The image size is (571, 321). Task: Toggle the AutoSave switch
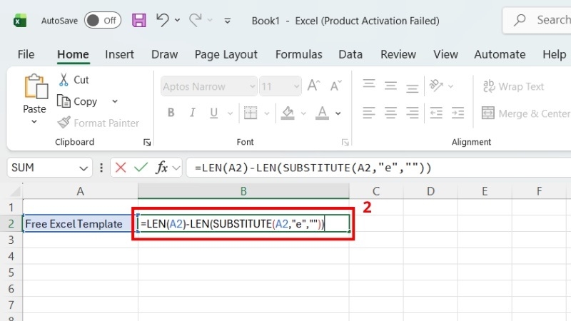[102, 21]
